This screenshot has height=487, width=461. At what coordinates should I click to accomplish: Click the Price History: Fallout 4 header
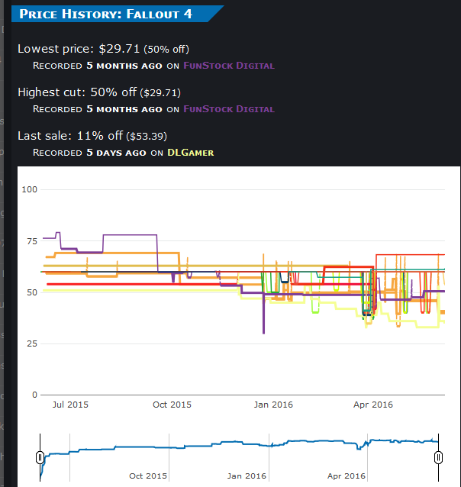(x=106, y=14)
